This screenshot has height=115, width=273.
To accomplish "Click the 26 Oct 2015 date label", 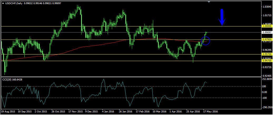I will (59, 112).
